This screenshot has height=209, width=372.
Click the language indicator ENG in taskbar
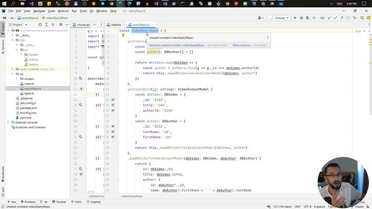(339, 4)
